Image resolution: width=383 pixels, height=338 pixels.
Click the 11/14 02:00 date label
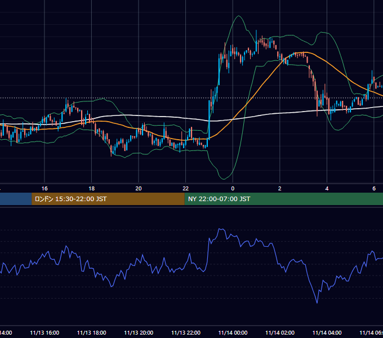[280, 332]
